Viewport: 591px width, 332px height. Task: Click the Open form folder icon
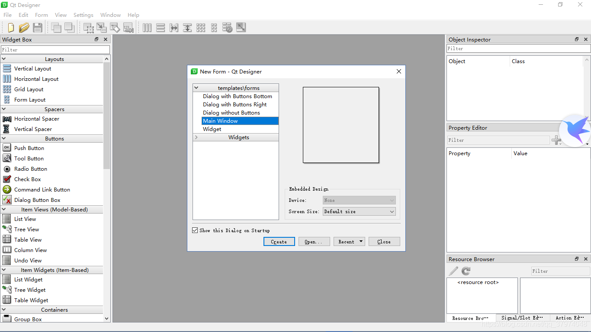[24, 28]
